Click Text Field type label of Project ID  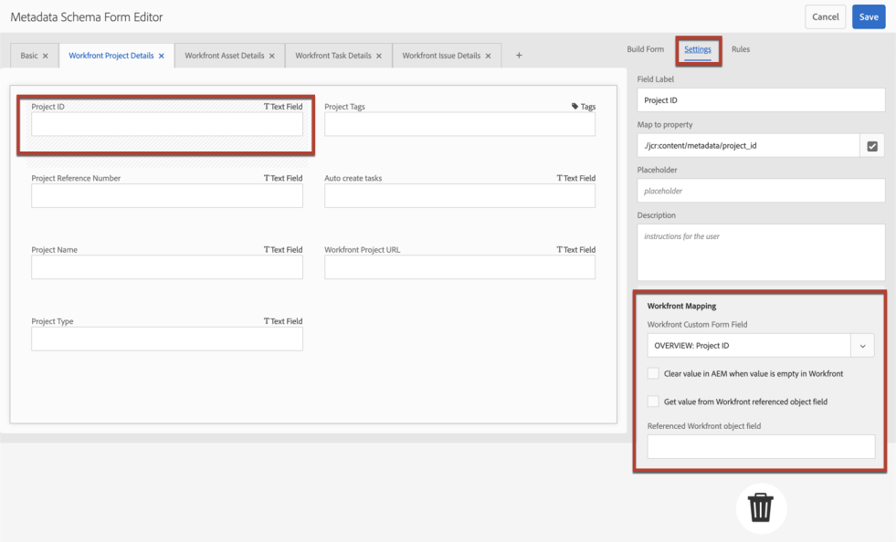point(283,106)
